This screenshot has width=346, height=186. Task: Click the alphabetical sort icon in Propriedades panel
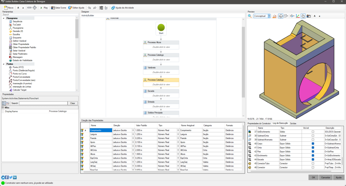[x=8, y=103]
